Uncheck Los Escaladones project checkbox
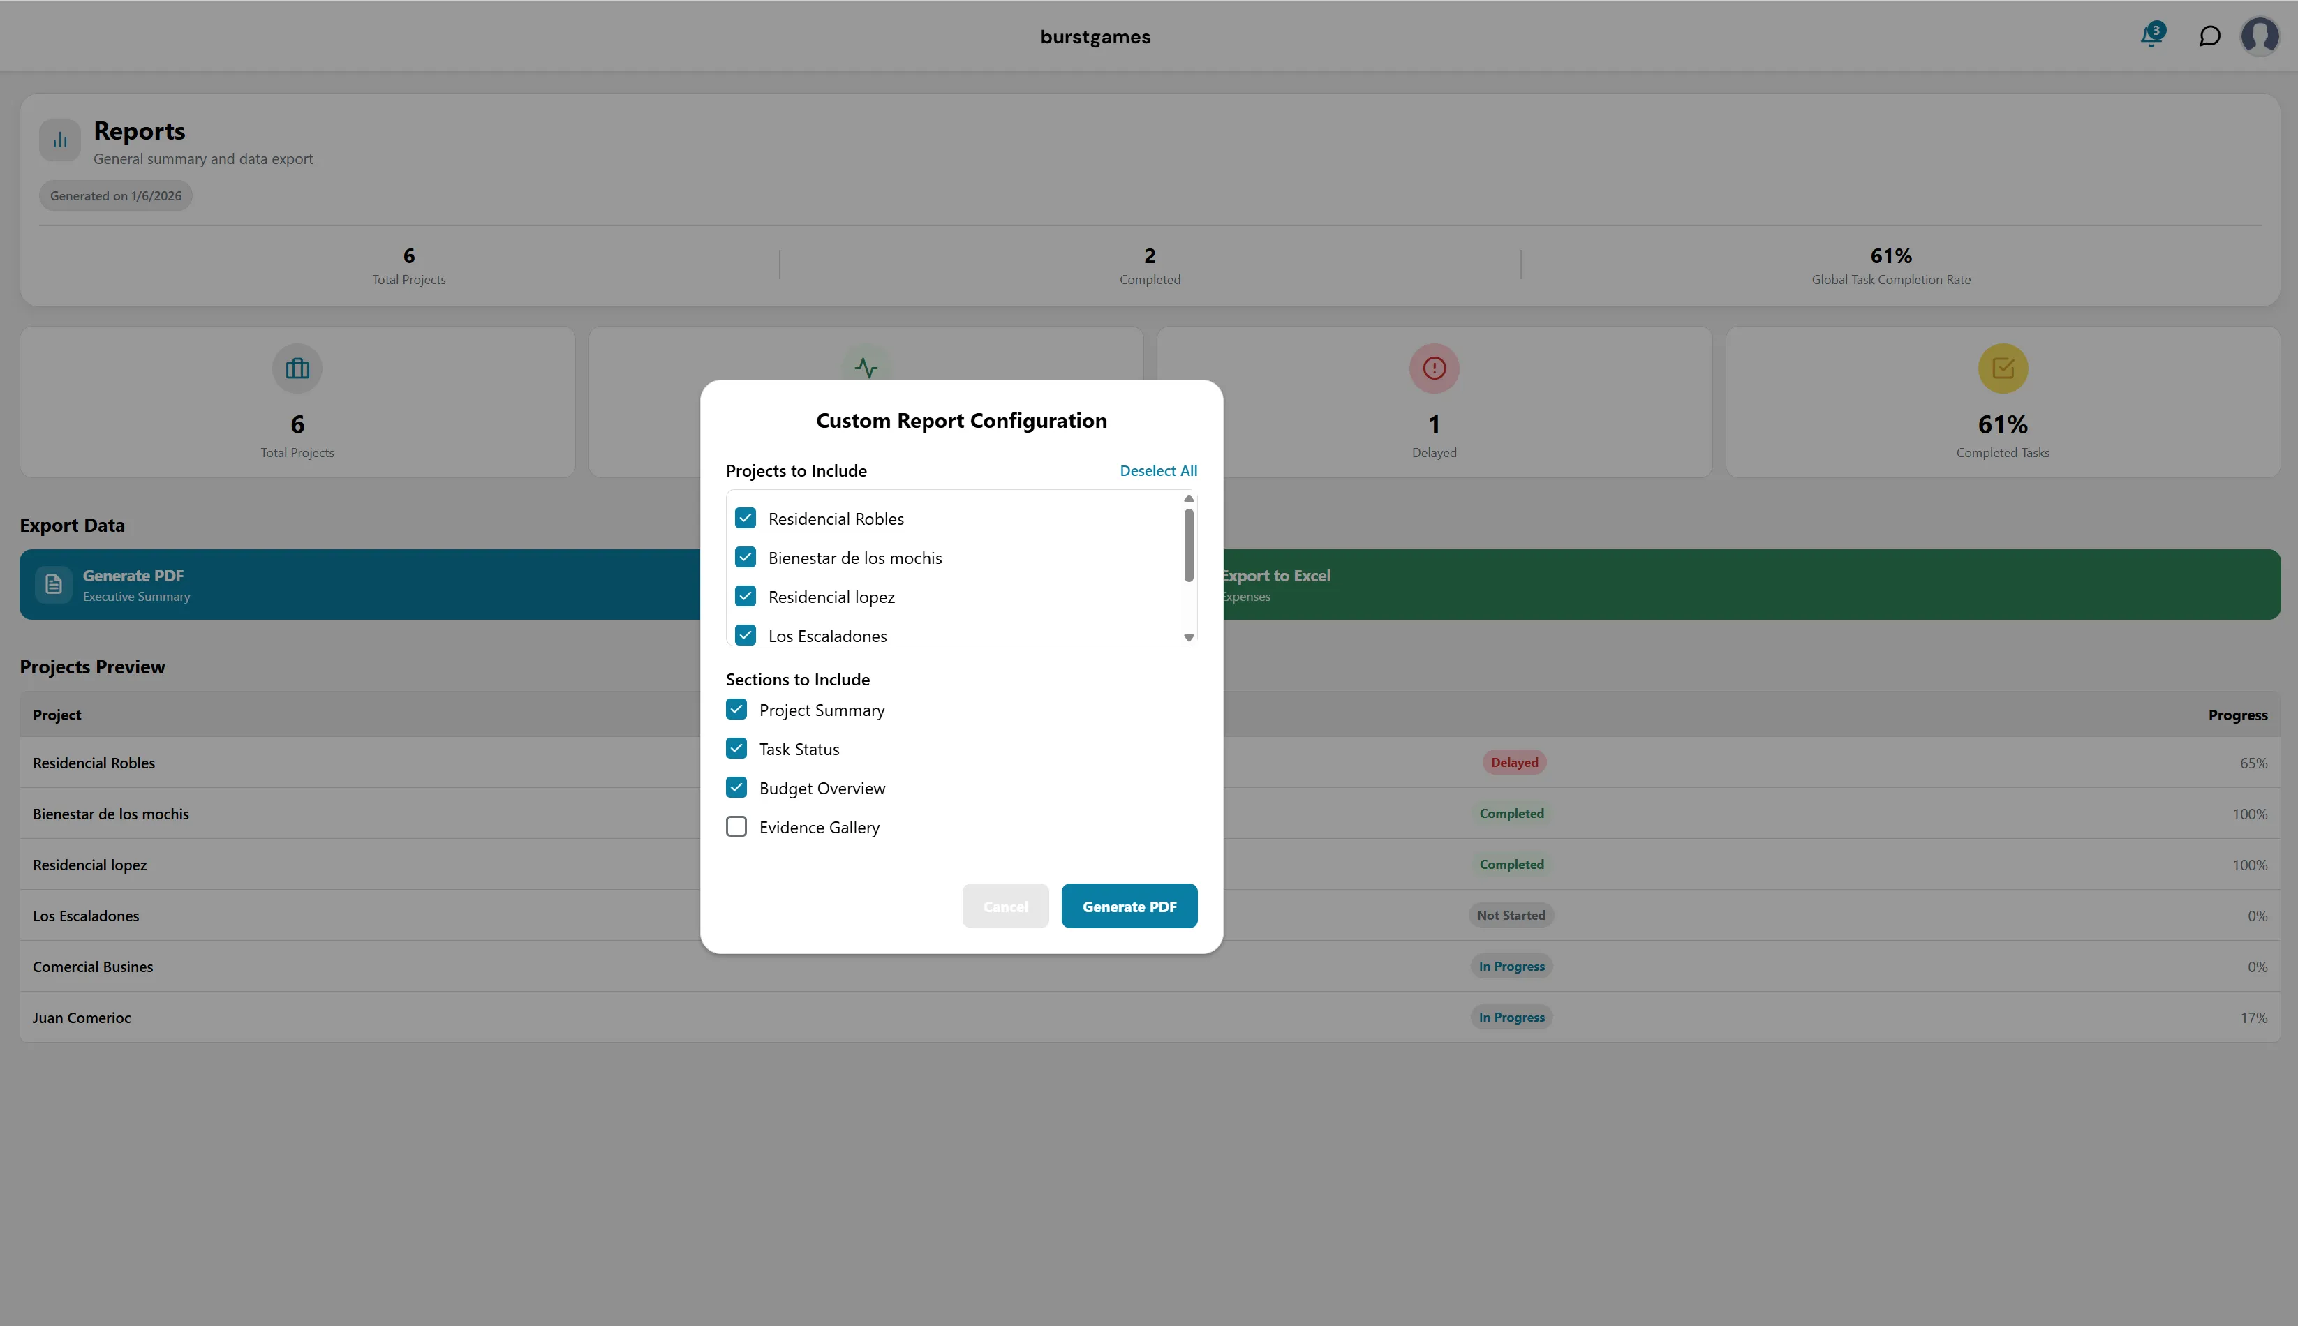 coord(745,635)
